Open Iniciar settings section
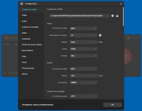 click(24, 62)
